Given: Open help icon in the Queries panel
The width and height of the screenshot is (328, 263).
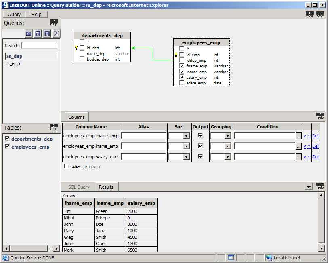Looking at the screenshot, I should (x=54, y=23).
